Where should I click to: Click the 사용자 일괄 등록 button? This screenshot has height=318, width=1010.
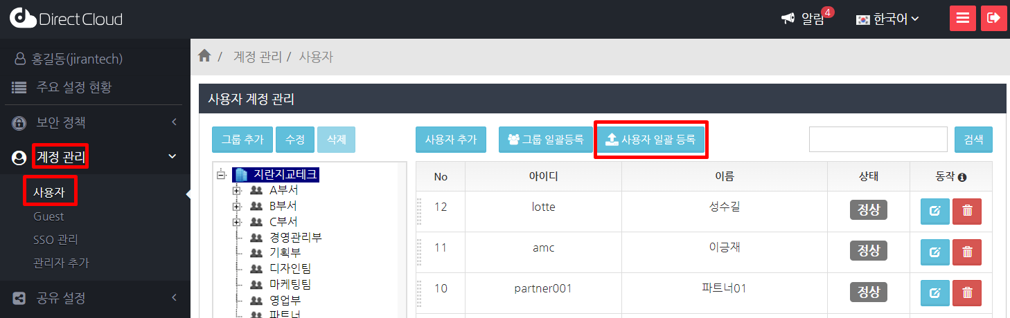(650, 140)
